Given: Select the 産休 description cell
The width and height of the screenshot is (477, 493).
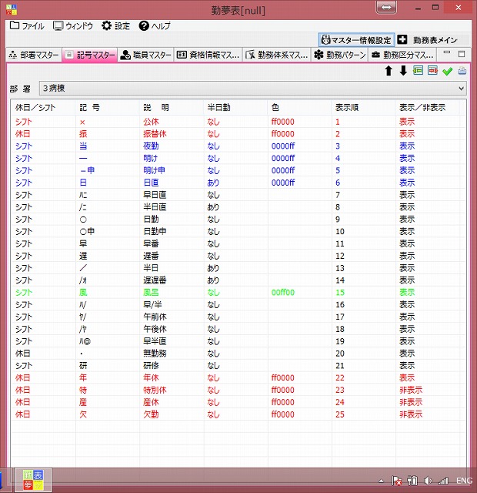Looking at the screenshot, I should (151, 402).
